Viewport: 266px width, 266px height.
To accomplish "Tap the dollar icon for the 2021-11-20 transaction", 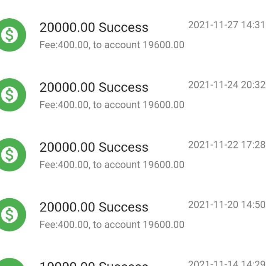I will (x=10, y=215).
